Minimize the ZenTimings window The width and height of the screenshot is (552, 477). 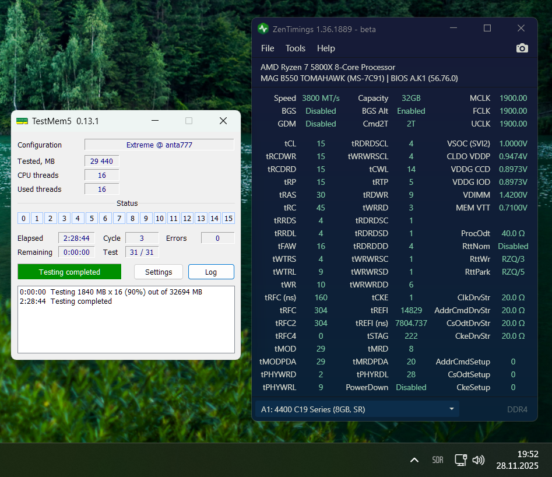453,29
